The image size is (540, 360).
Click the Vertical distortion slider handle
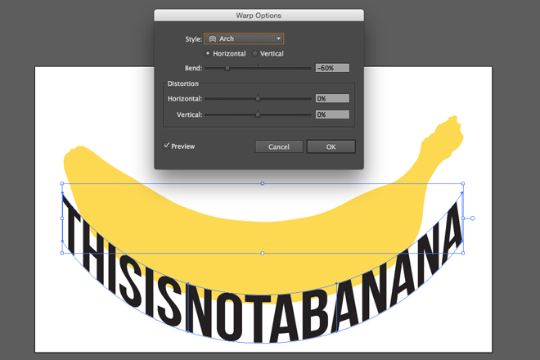[x=258, y=115]
